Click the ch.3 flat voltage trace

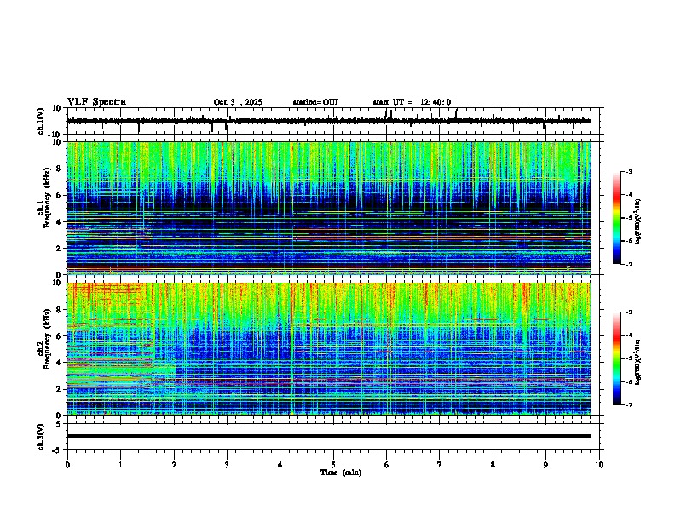[x=329, y=436]
